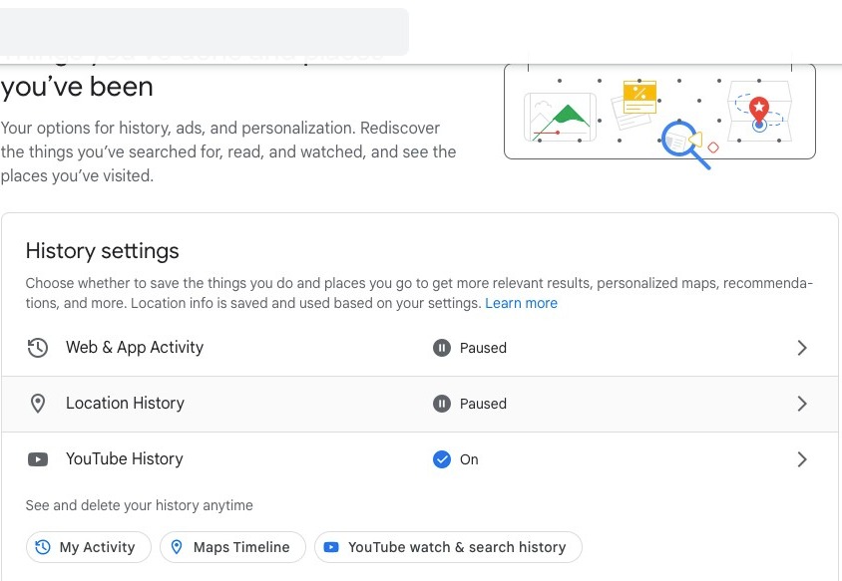The width and height of the screenshot is (842, 581).
Task: Click the Maps Timeline pin icon
Action: (177, 547)
